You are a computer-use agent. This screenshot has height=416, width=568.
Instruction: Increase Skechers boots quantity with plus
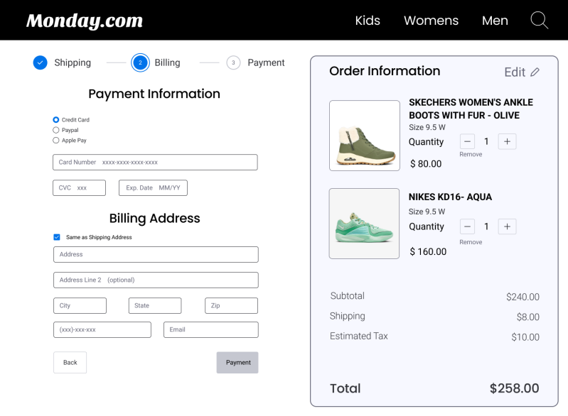(x=507, y=141)
